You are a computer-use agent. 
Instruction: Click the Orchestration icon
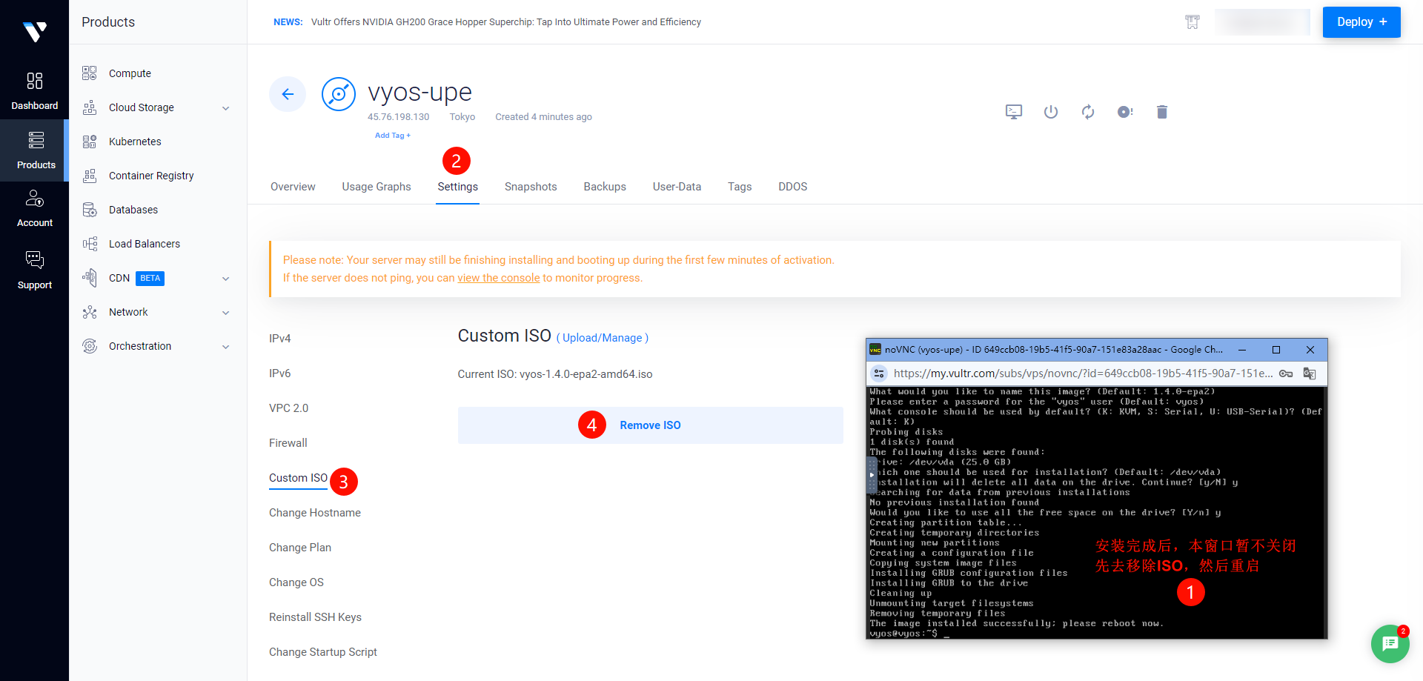pos(90,346)
